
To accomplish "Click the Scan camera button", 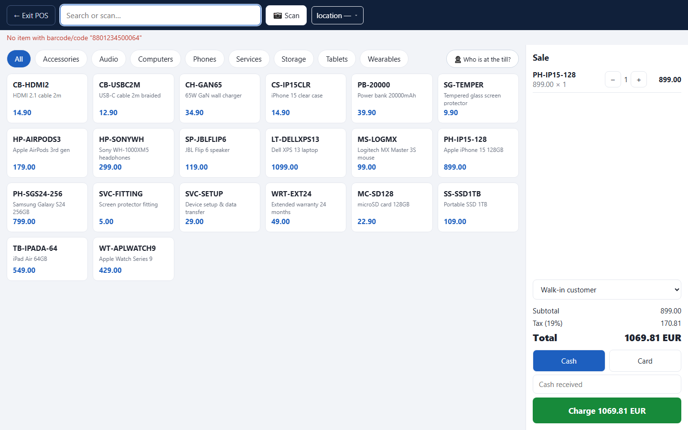I will (286, 15).
